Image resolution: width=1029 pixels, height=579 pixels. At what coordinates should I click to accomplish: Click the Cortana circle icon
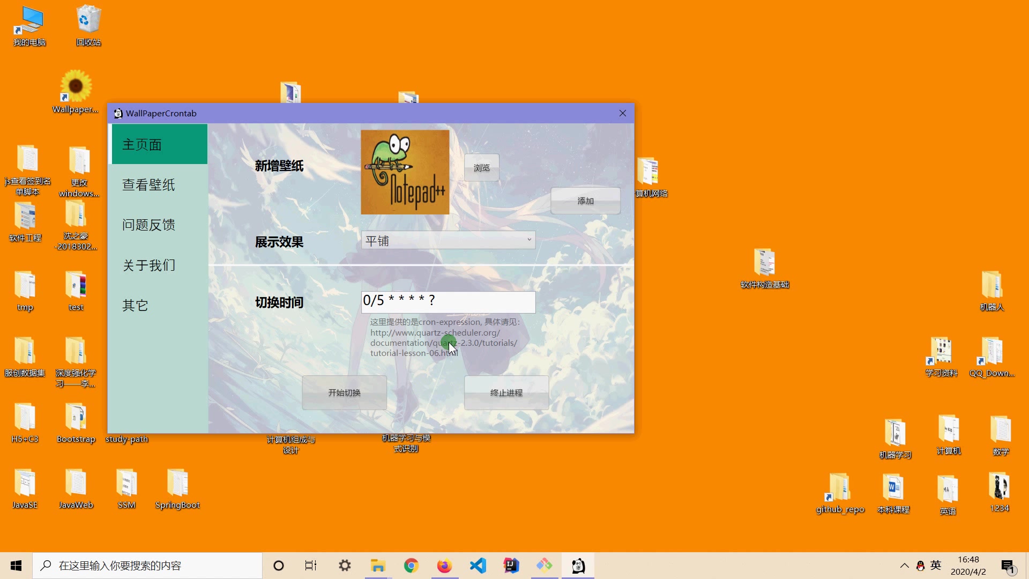tap(278, 566)
